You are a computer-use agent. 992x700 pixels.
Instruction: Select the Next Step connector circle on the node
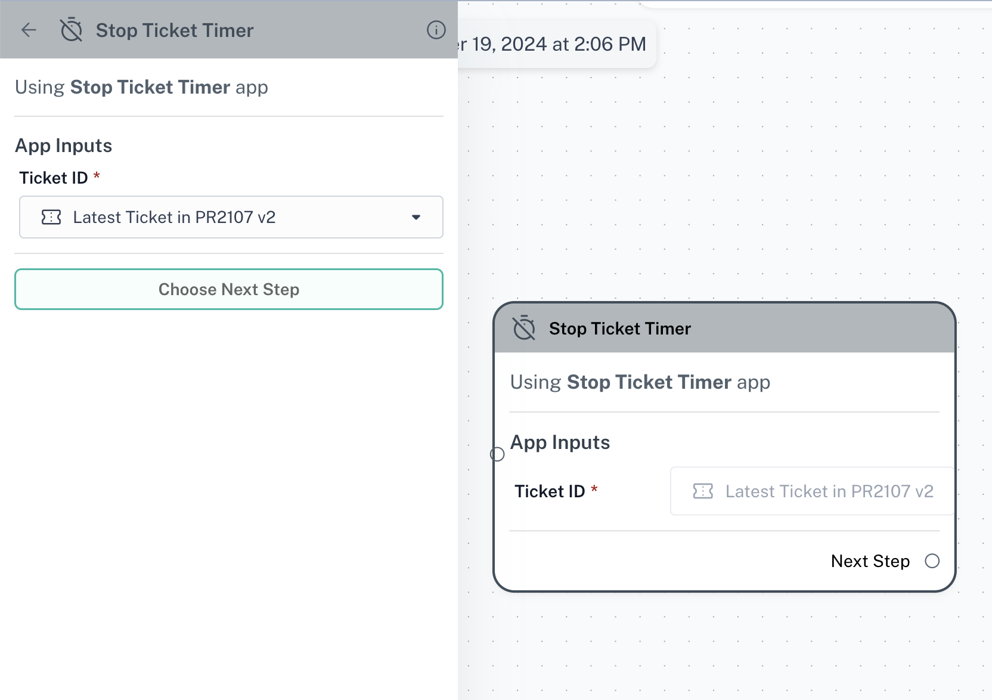pos(932,560)
